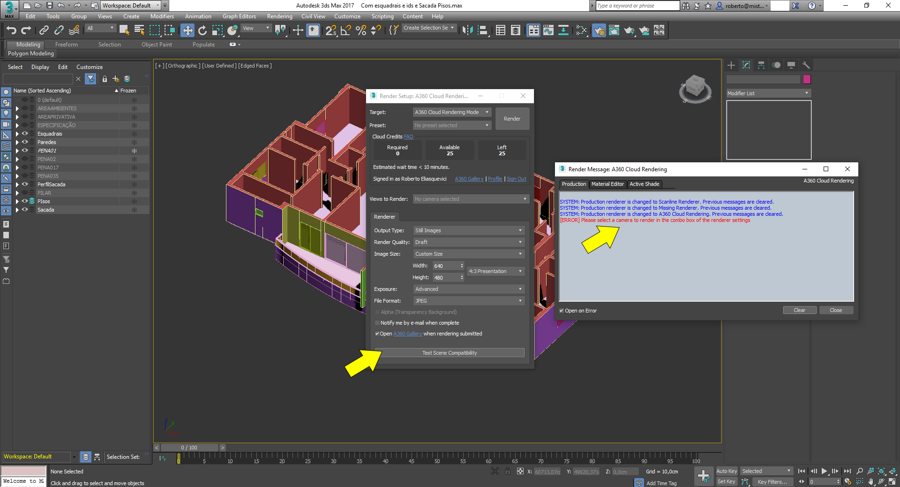Switch to the Freeform ribbon tab
900x487 pixels.
pyautogui.click(x=66, y=45)
